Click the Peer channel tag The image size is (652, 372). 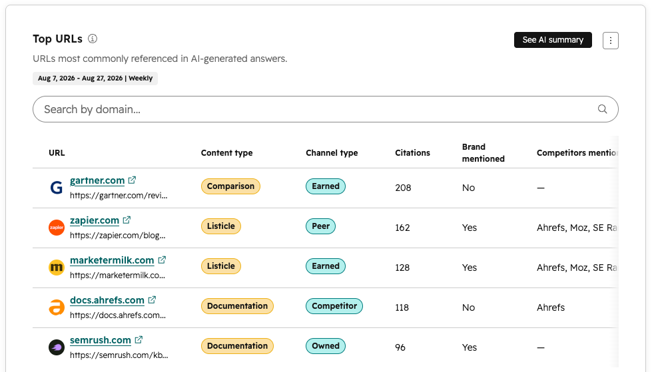pos(320,226)
